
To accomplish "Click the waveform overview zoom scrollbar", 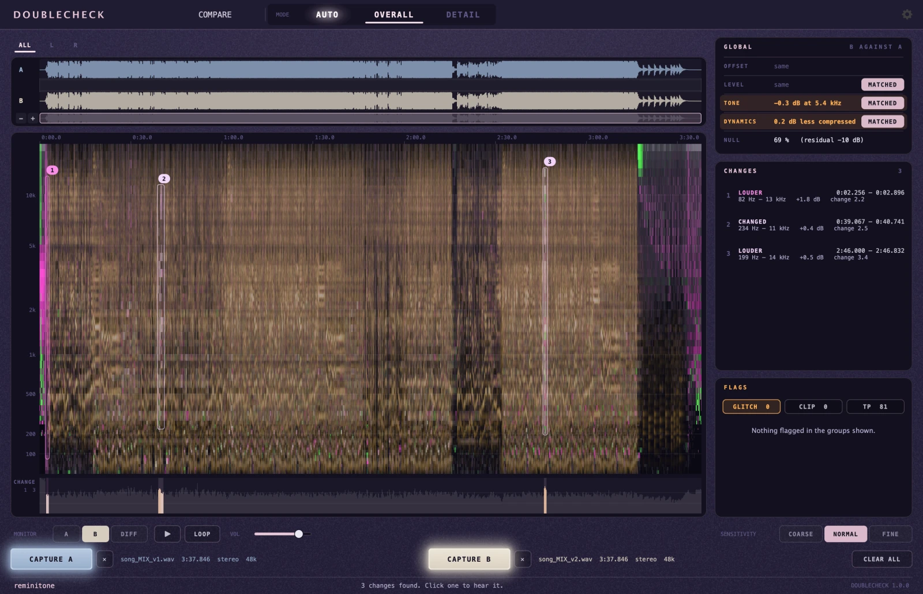I will [370, 118].
